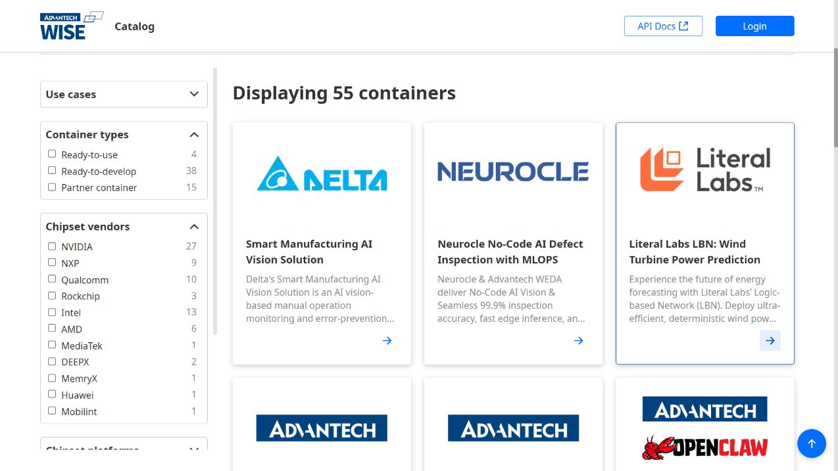Open the Literal Labs card arrow icon
This screenshot has width=838, height=471.
coord(770,340)
